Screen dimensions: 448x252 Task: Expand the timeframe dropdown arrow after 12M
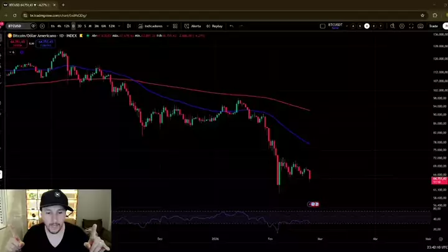(x=120, y=26)
